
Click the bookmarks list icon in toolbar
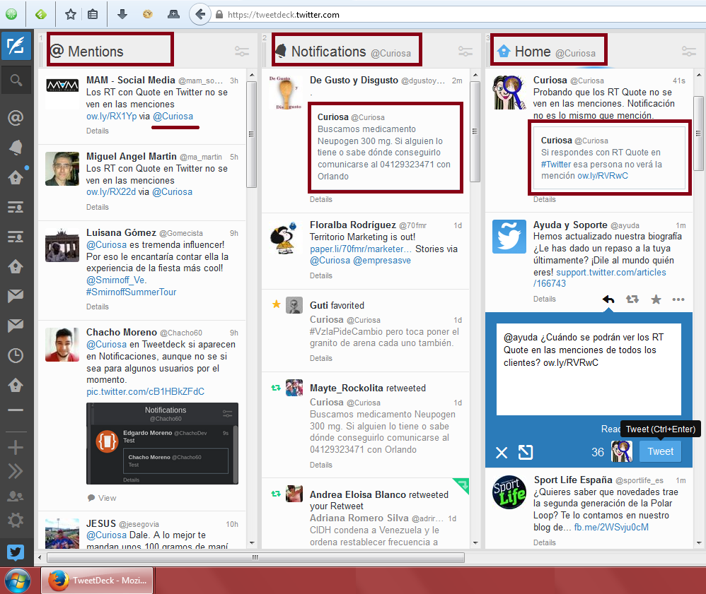[93, 14]
